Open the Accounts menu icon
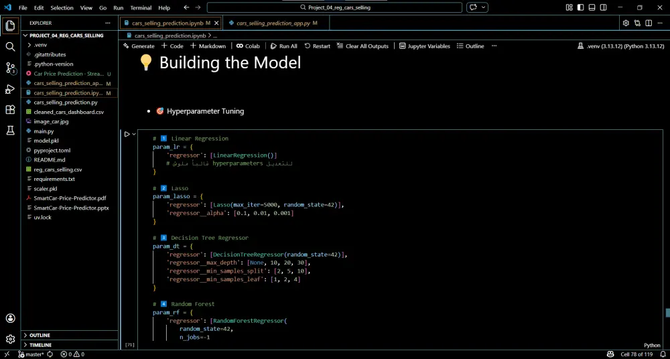Image resolution: width=670 pixels, height=359 pixels. coord(10,318)
